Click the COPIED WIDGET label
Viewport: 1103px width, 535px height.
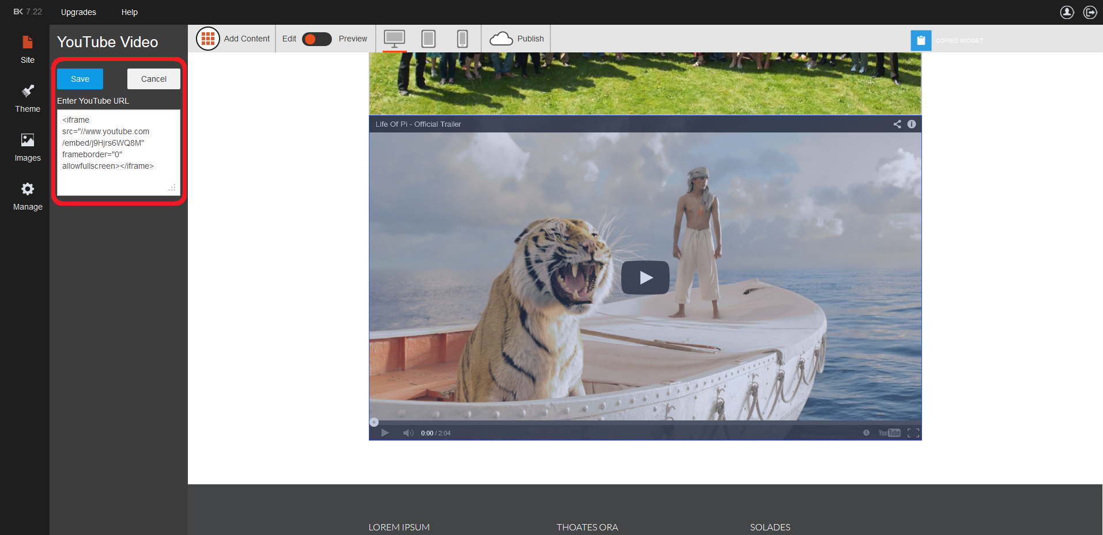pyautogui.click(x=960, y=40)
